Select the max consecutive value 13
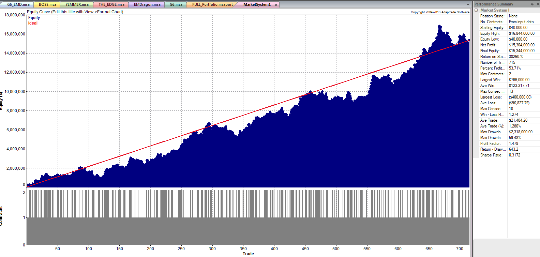Image resolution: width=540 pixels, height=257 pixels. 511,91
